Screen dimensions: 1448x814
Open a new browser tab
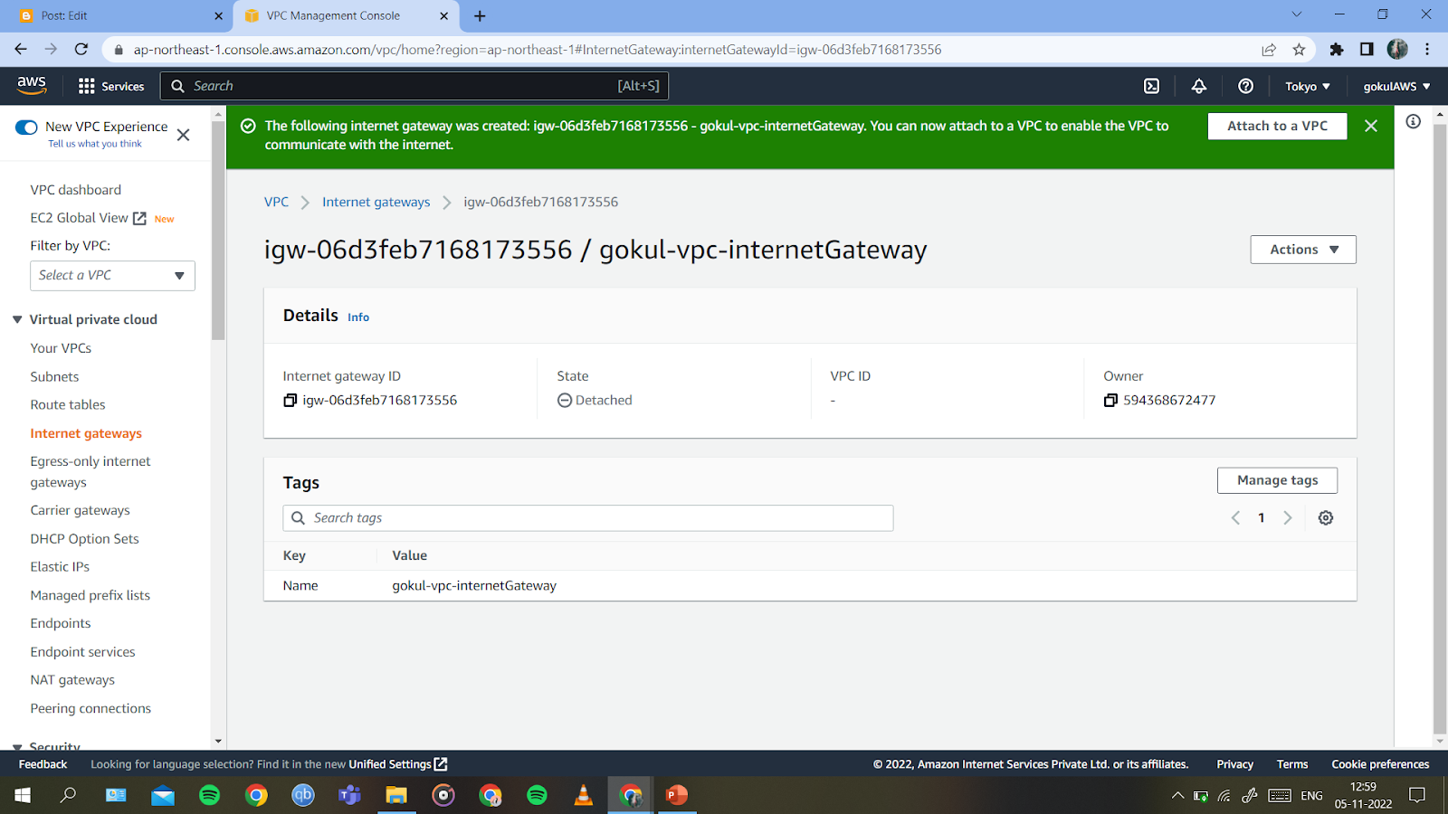(480, 15)
